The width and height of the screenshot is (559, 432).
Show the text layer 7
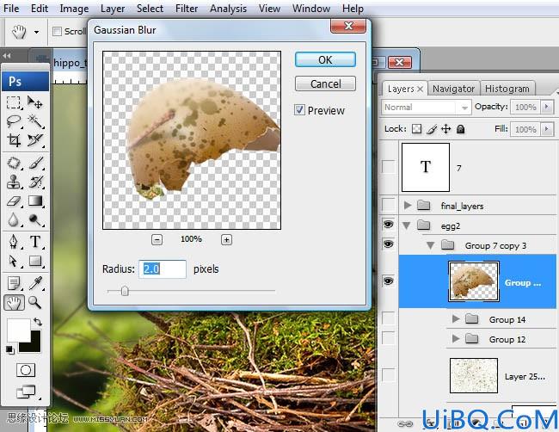coord(388,167)
